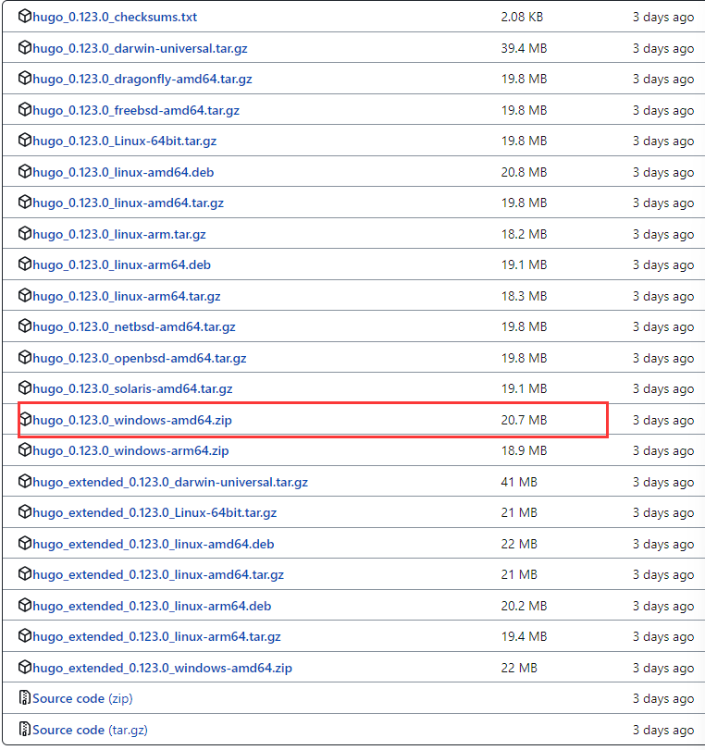Click the file-zip icon beside Source code (tar.gz)

pos(25,730)
